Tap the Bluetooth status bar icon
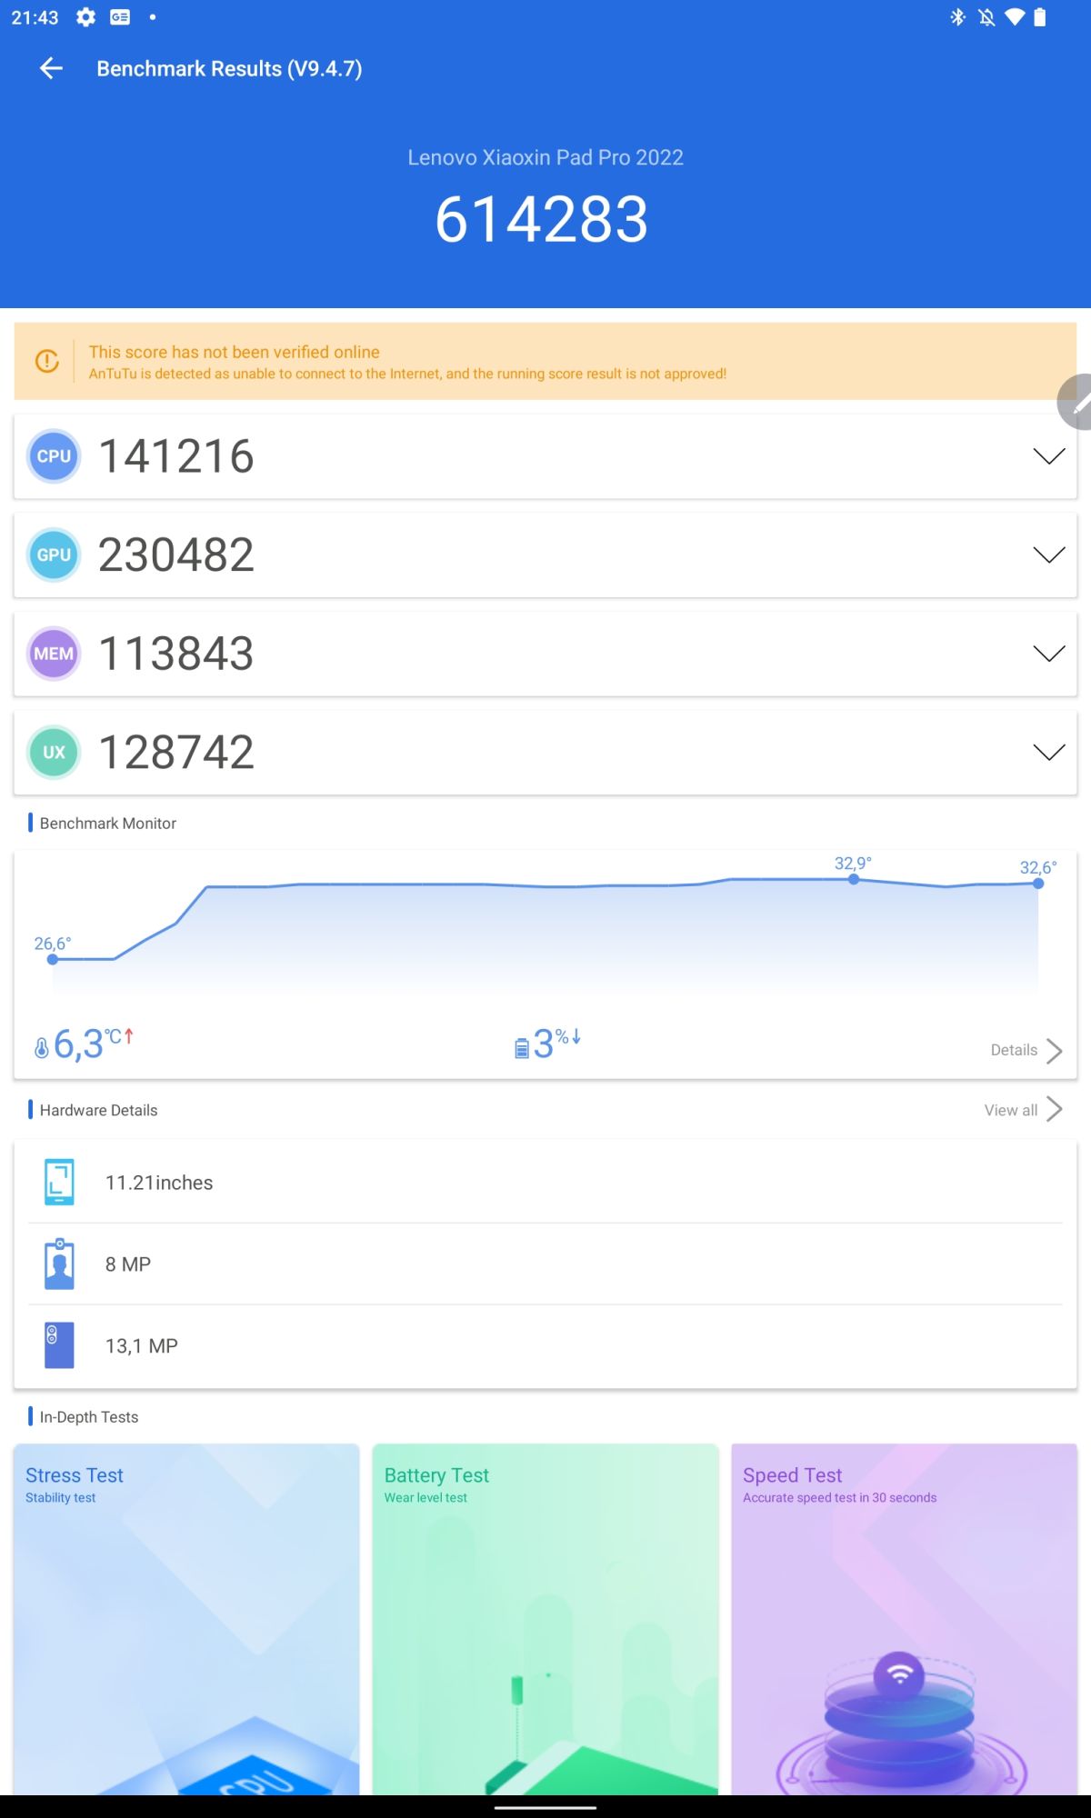This screenshot has width=1091, height=1818. [x=957, y=17]
